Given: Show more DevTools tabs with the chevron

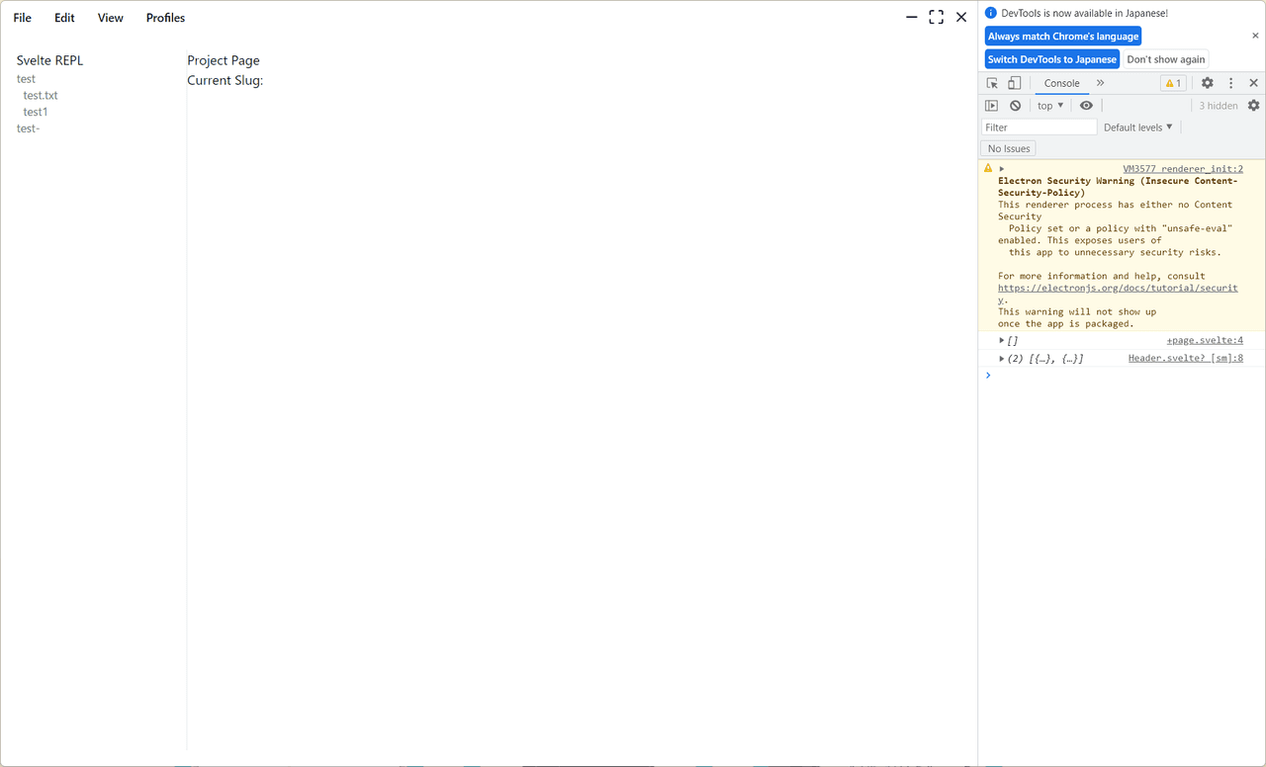Looking at the screenshot, I should (x=1100, y=83).
